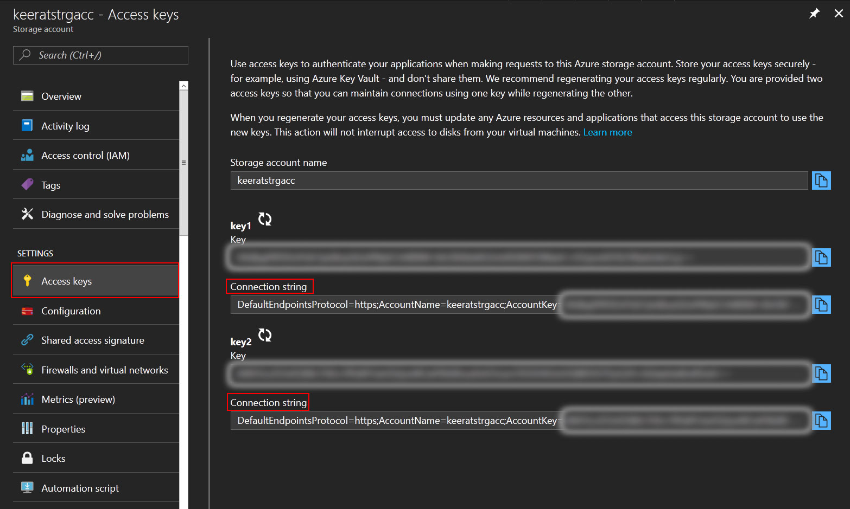This screenshot has width=850, height=509.
Task: Click 'Connection string' label under key2
Action: point(269,402)
